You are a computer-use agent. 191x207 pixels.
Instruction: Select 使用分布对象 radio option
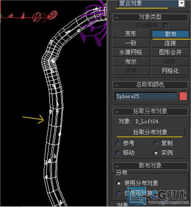pos(138,183)
